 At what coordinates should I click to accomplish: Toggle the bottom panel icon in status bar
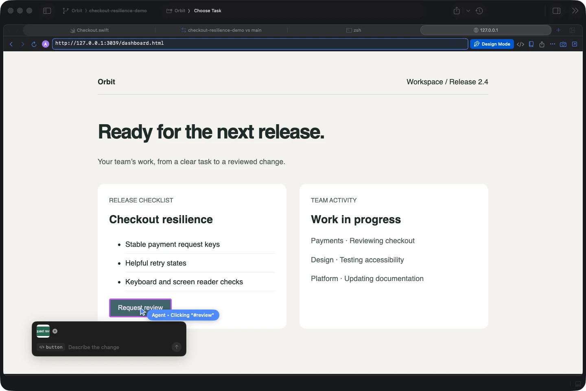pyautogui.click(x=578, y=384)
